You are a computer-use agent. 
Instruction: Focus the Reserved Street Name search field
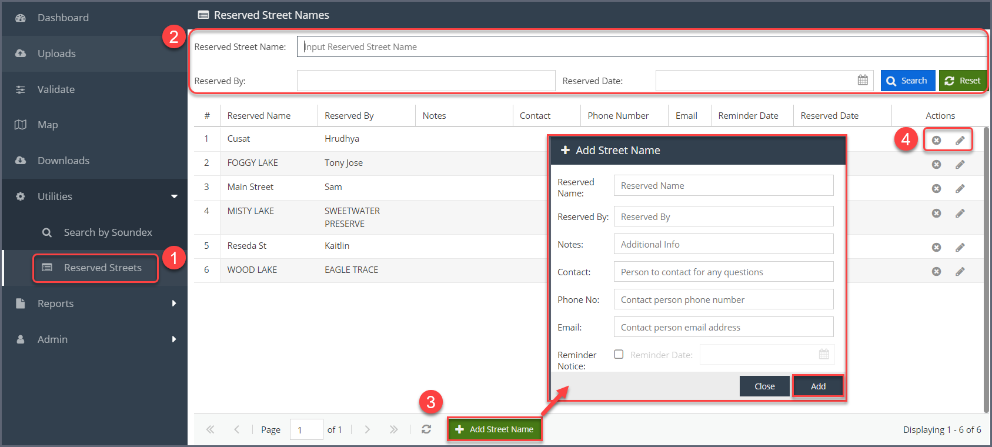(x=642, y=47)
